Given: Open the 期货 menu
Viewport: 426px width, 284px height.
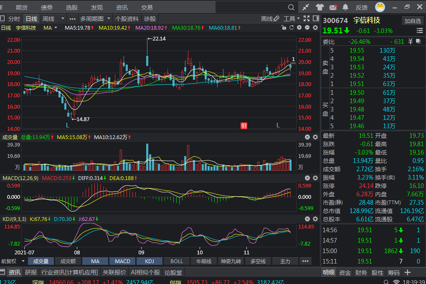Looking at the screenshot, I should [22, 8].
